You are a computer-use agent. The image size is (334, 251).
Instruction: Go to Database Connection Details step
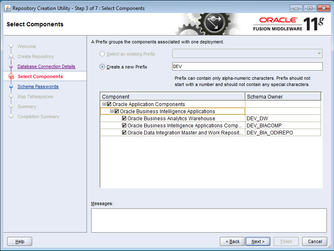click(x=46, y=66)
